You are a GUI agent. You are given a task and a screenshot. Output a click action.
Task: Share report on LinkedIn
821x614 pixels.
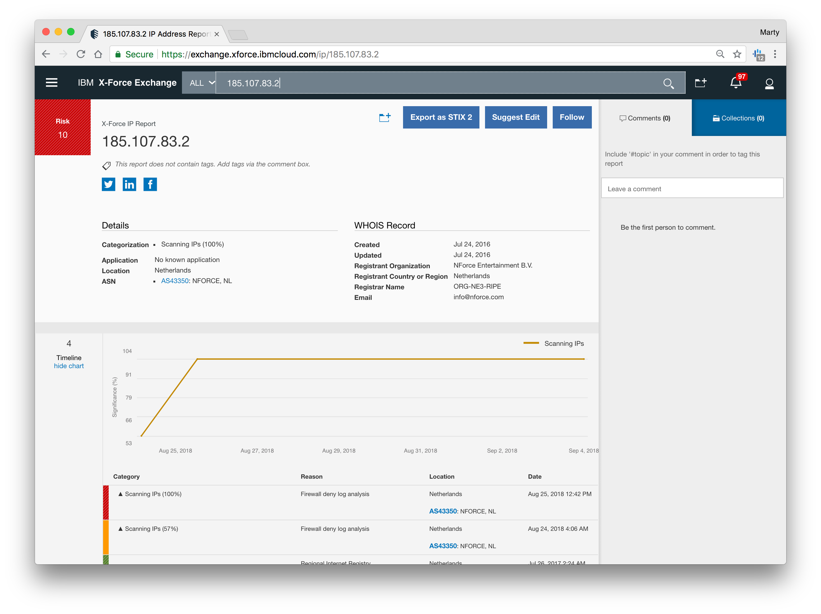(x=129, y=184)
